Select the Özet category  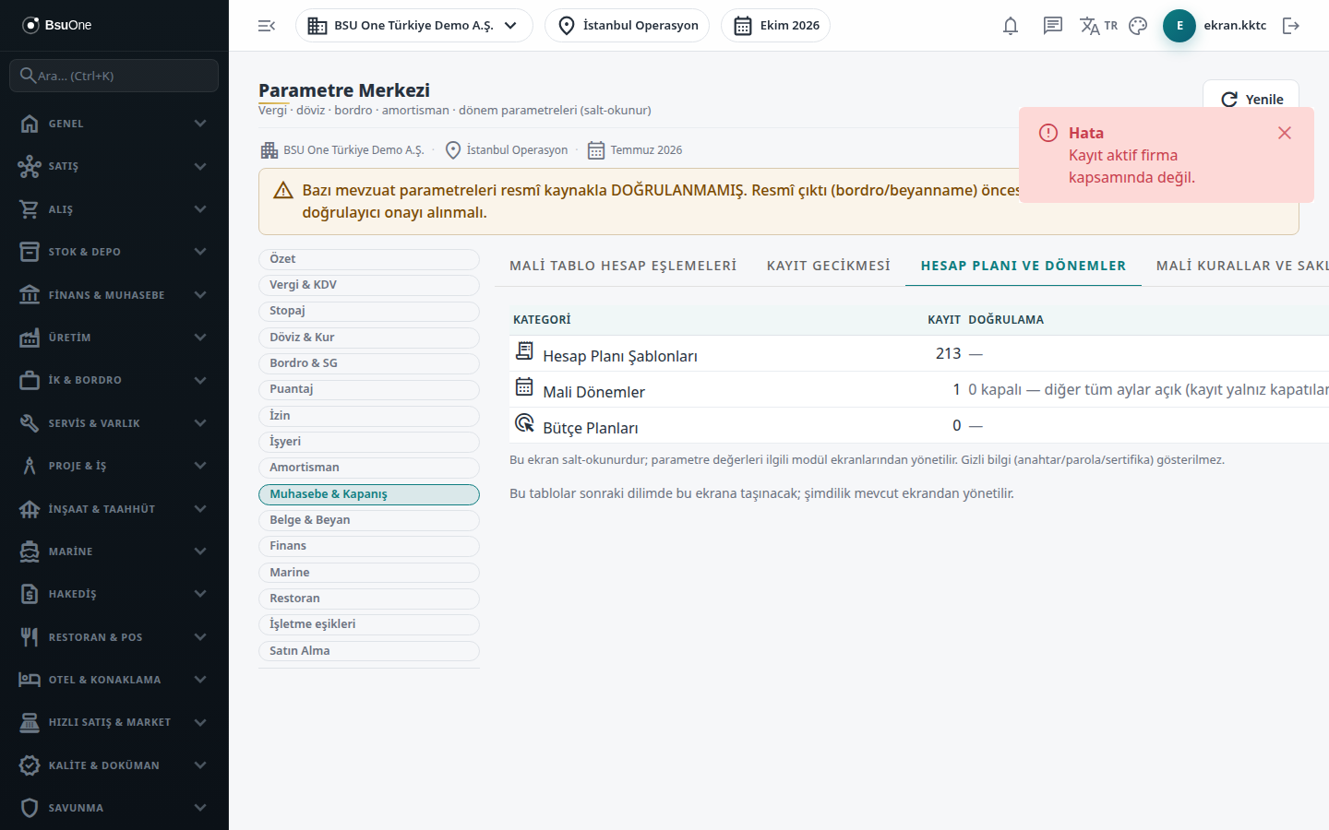pos(369,259)
